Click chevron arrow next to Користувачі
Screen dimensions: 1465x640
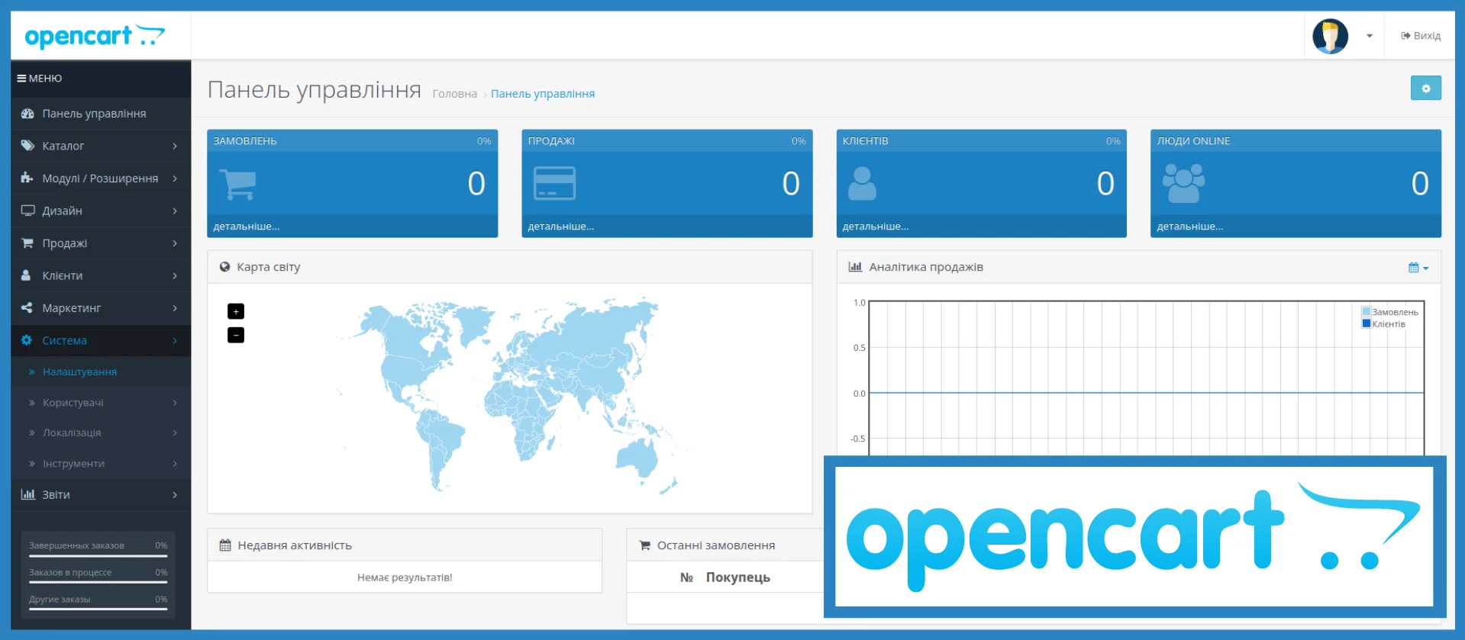[x=175, y=402]
